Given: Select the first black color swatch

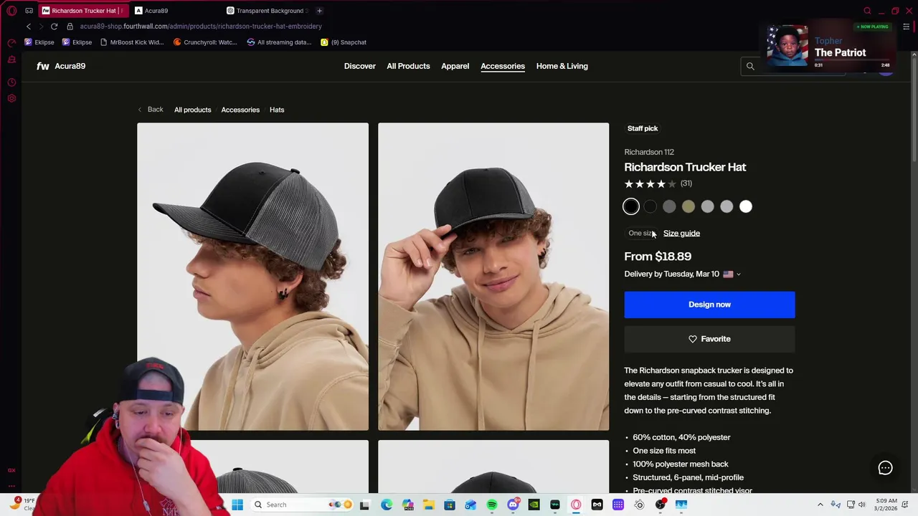Looking at the screenshot, I should pos(631,206).
